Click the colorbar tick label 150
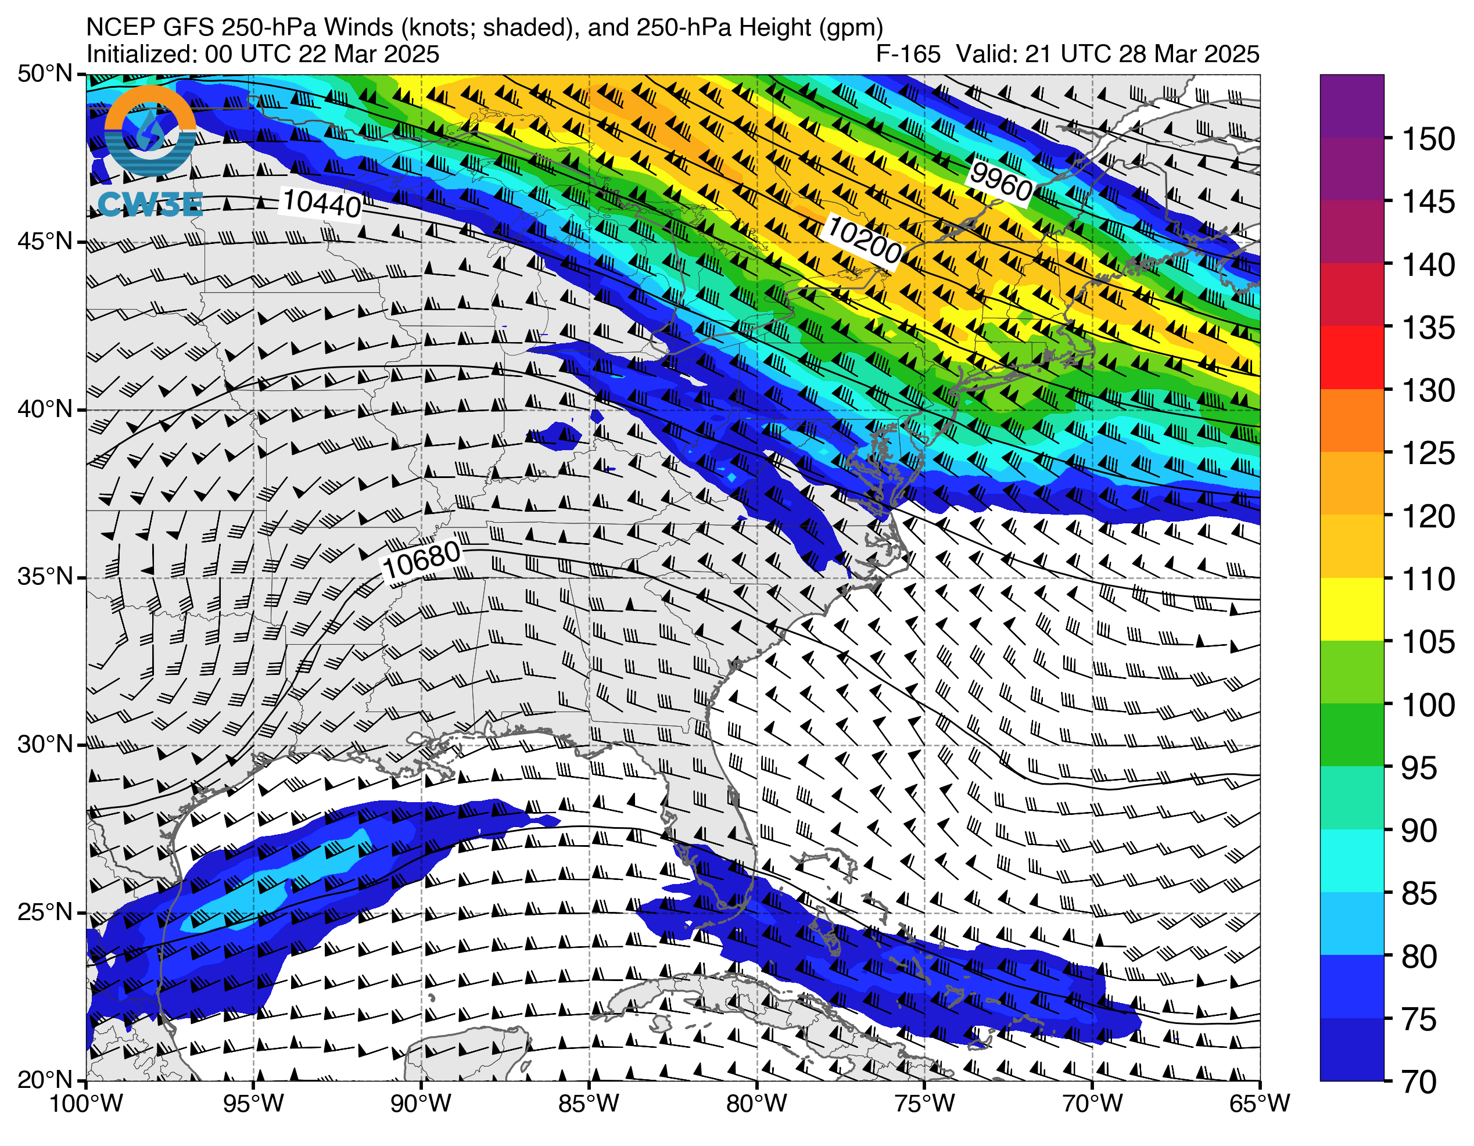 pos(1428,139)
